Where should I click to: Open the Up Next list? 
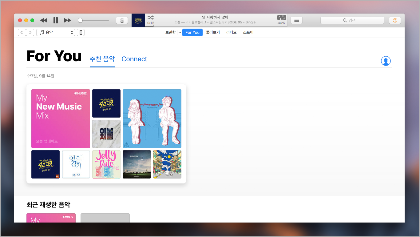click(296, 20)
